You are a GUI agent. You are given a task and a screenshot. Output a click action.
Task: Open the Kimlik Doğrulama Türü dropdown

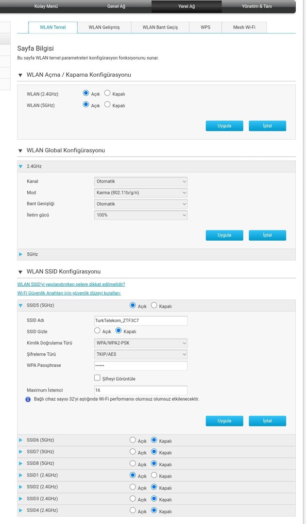[141, 343]
